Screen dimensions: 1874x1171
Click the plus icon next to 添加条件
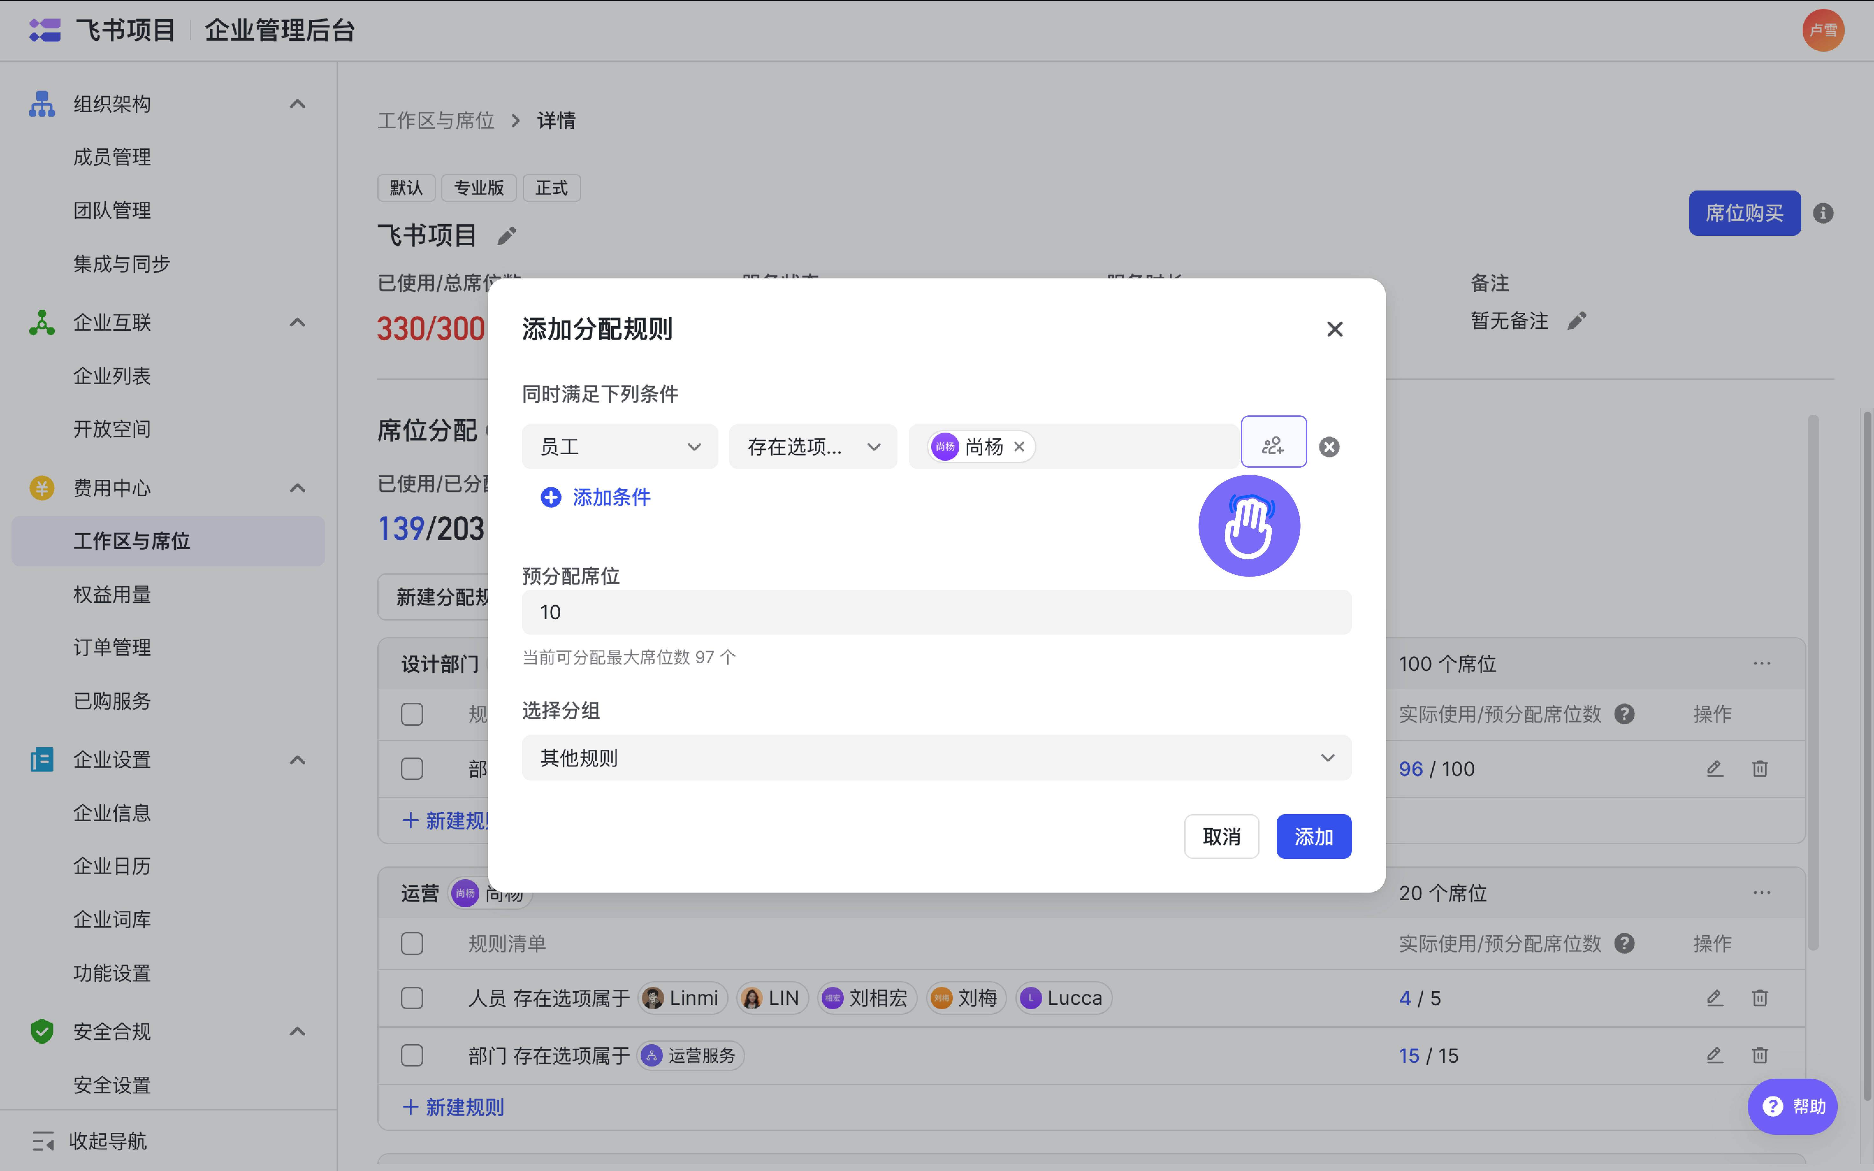coord(551,497)
